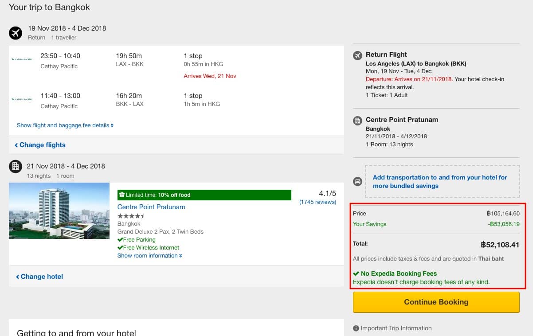This screenshot has width=533, height=336.
Task: Click the 1 Room: 13 nights text
Action: tap(389, 145)
